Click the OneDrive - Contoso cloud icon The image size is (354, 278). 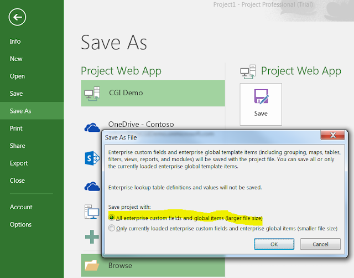92,128
